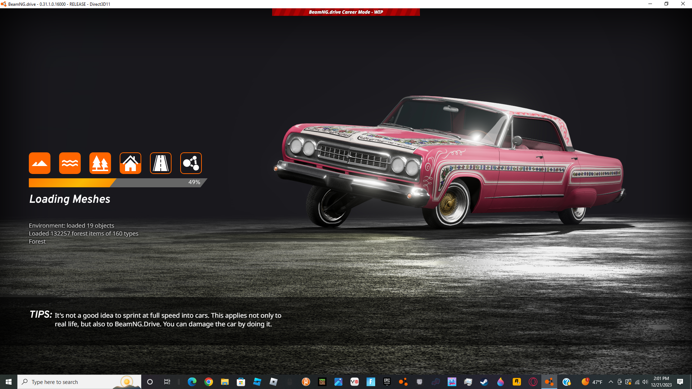This screenshot has width=692, height=389.
Task: Open the Photos app on taskbar
Action: [338, 382]
